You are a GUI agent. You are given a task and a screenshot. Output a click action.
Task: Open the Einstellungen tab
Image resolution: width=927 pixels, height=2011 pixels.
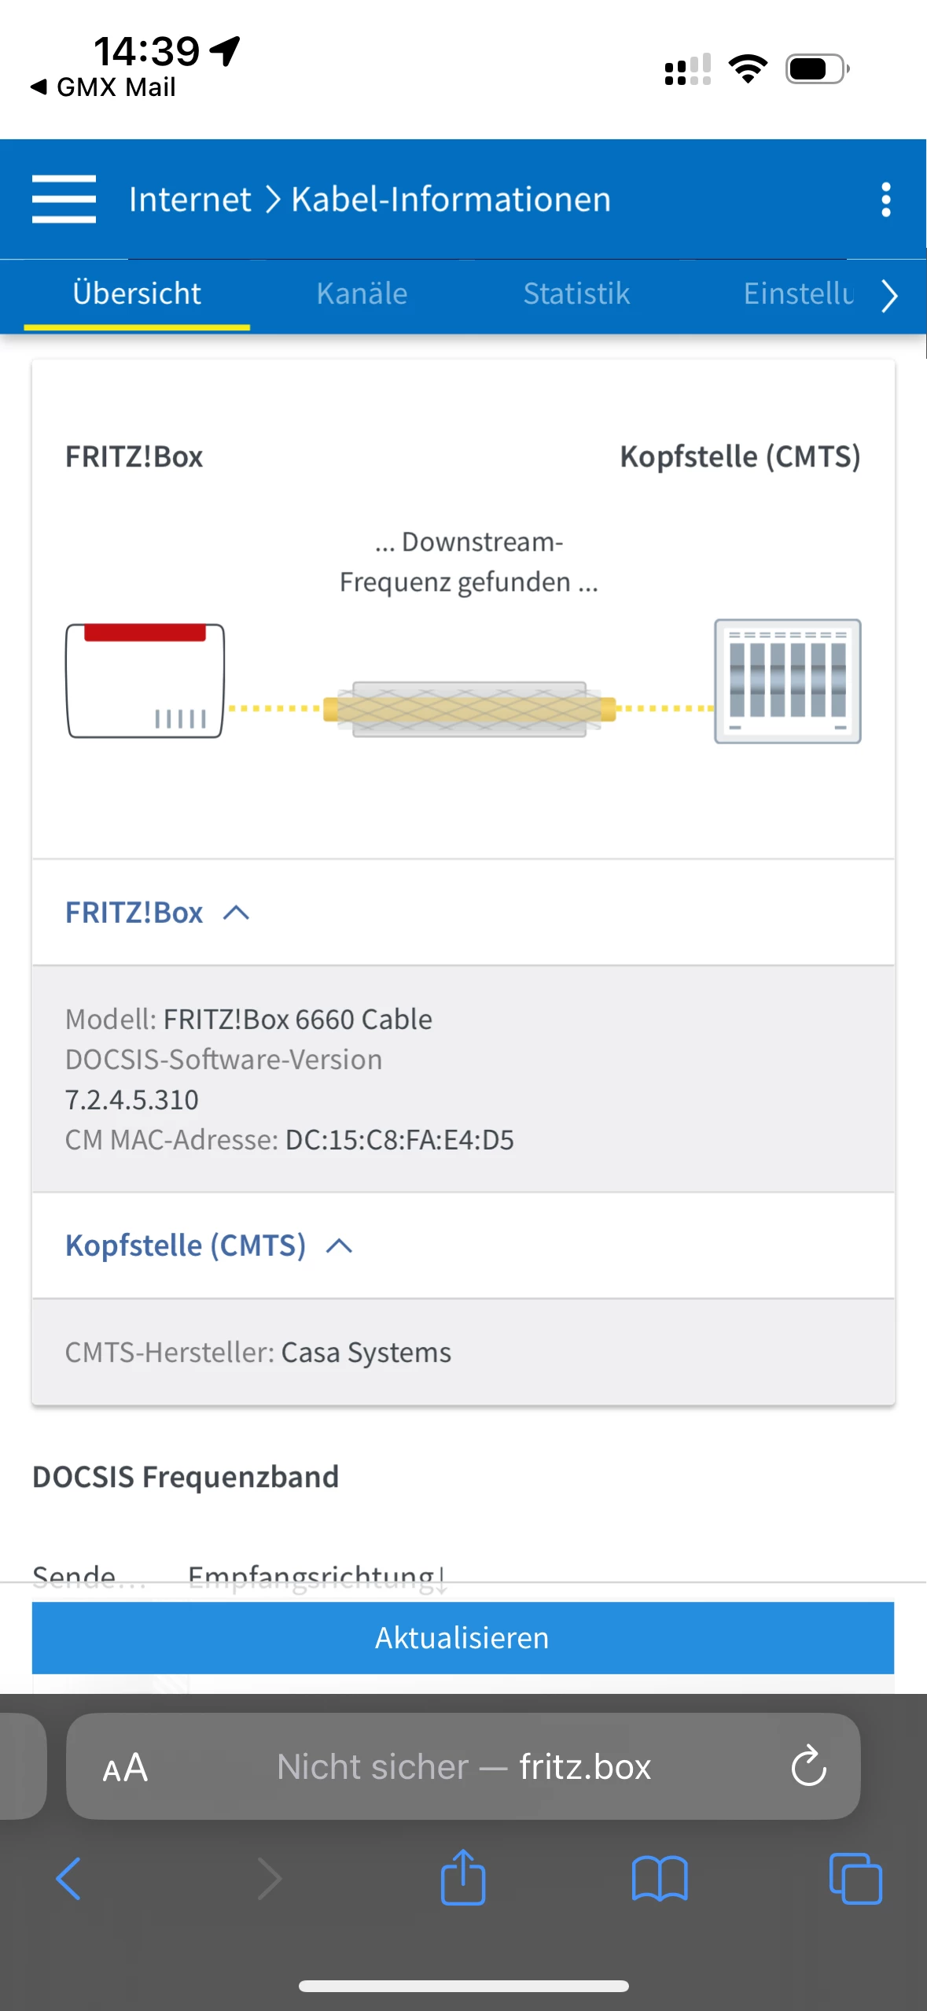[797, 293]
